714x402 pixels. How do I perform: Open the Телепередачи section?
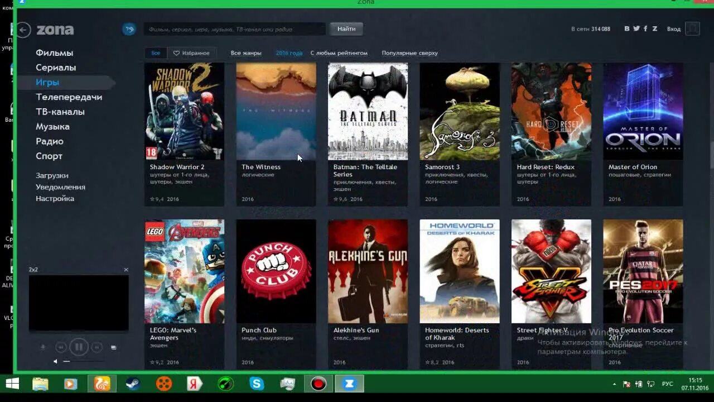69,97
